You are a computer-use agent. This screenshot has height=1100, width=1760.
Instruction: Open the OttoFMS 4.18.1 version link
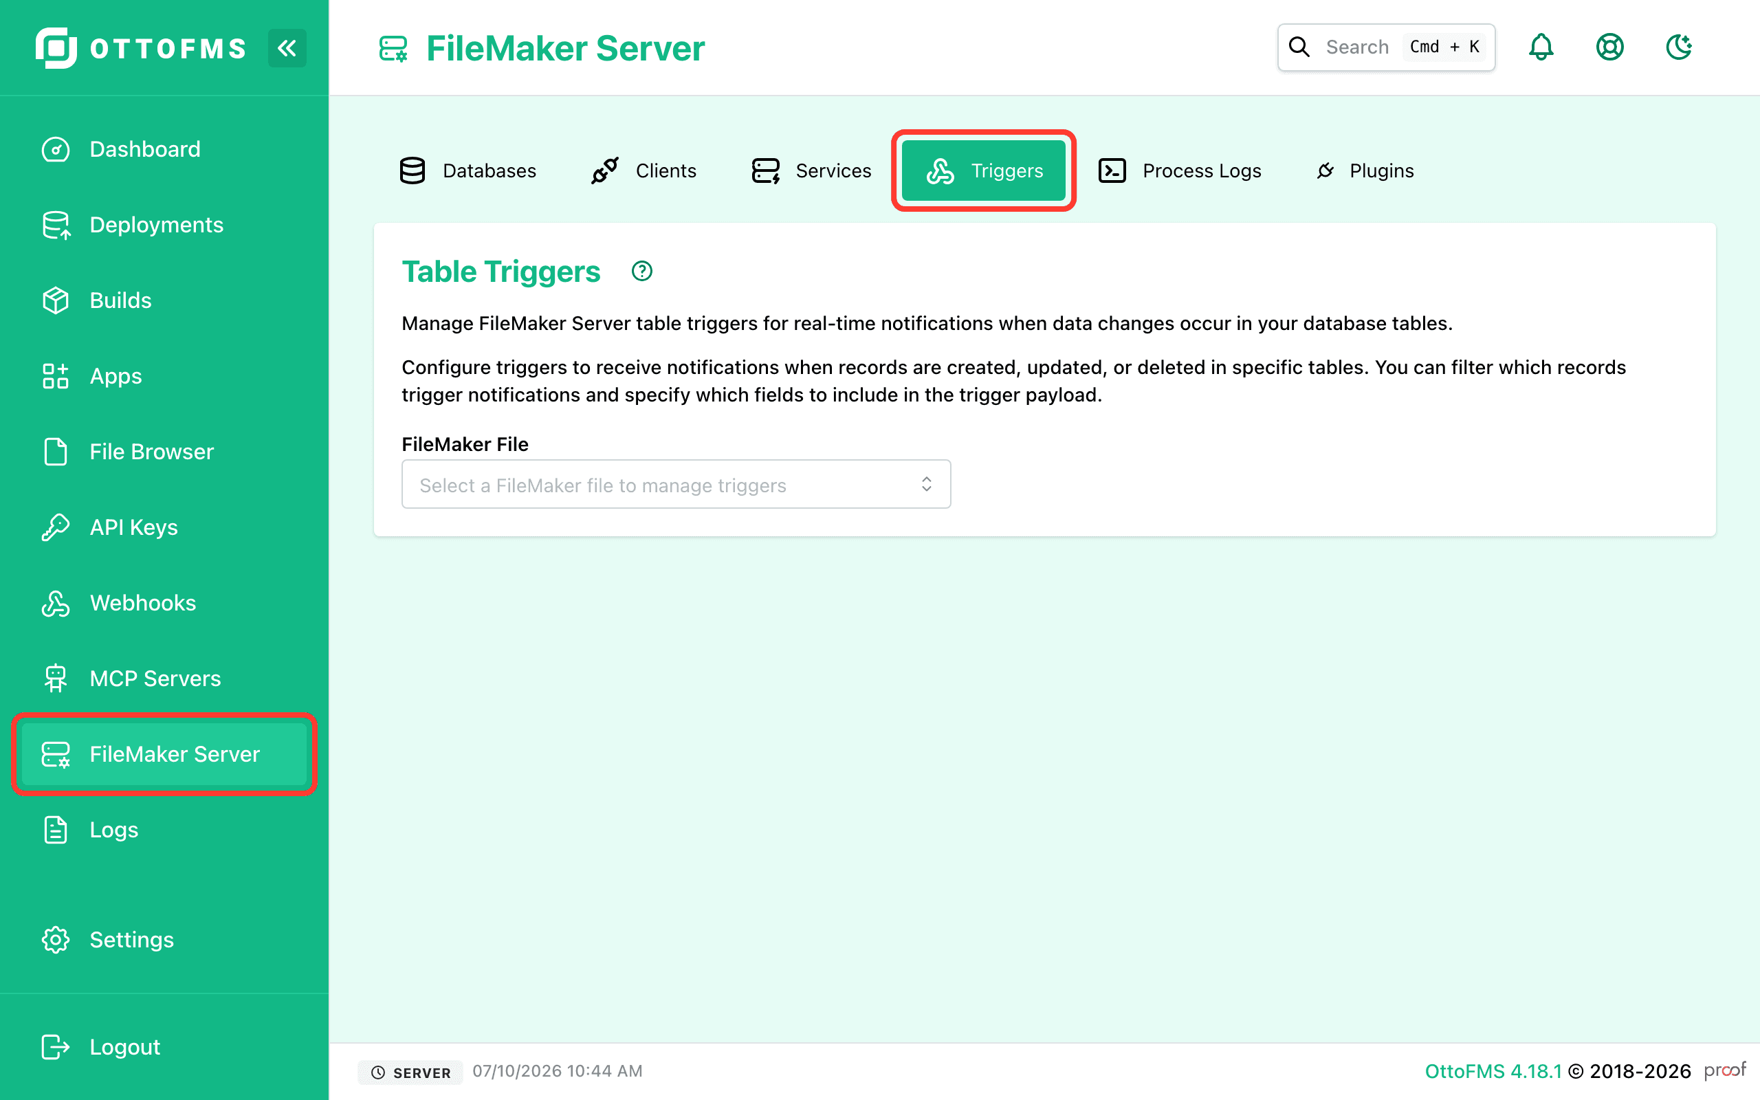point(1493,1072)
